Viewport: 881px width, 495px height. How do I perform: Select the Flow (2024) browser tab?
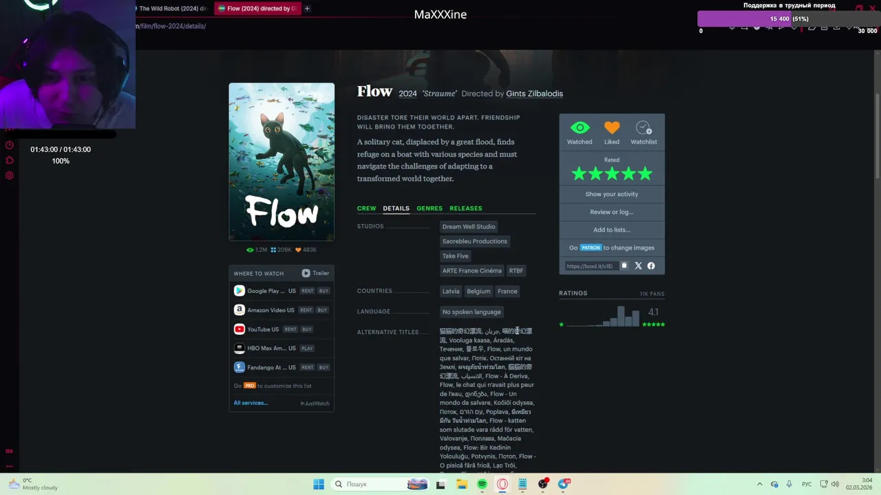point(257,9)
